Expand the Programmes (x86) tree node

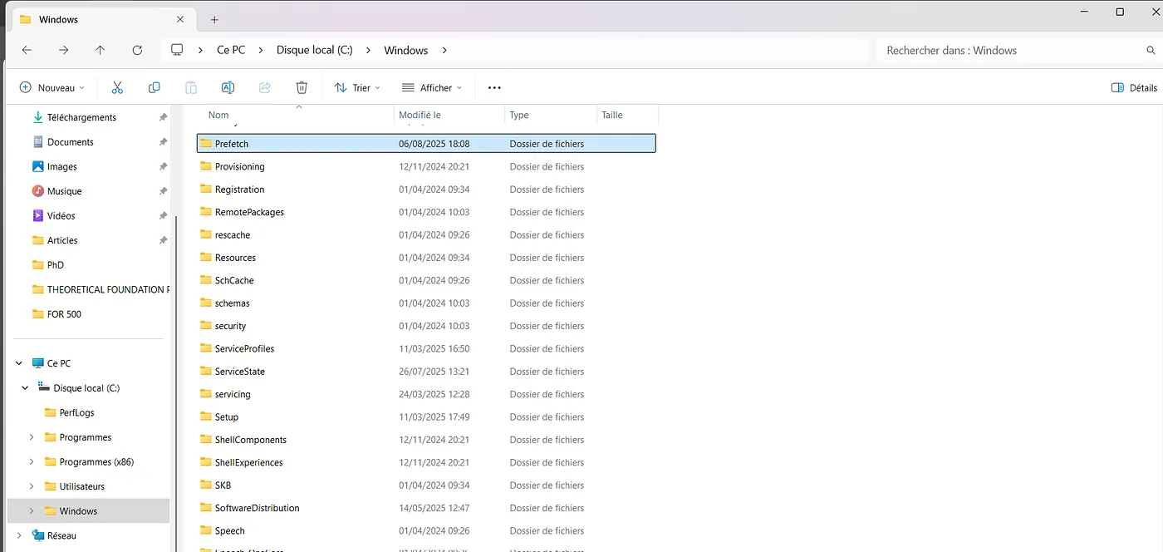click(x=32, y=461)
